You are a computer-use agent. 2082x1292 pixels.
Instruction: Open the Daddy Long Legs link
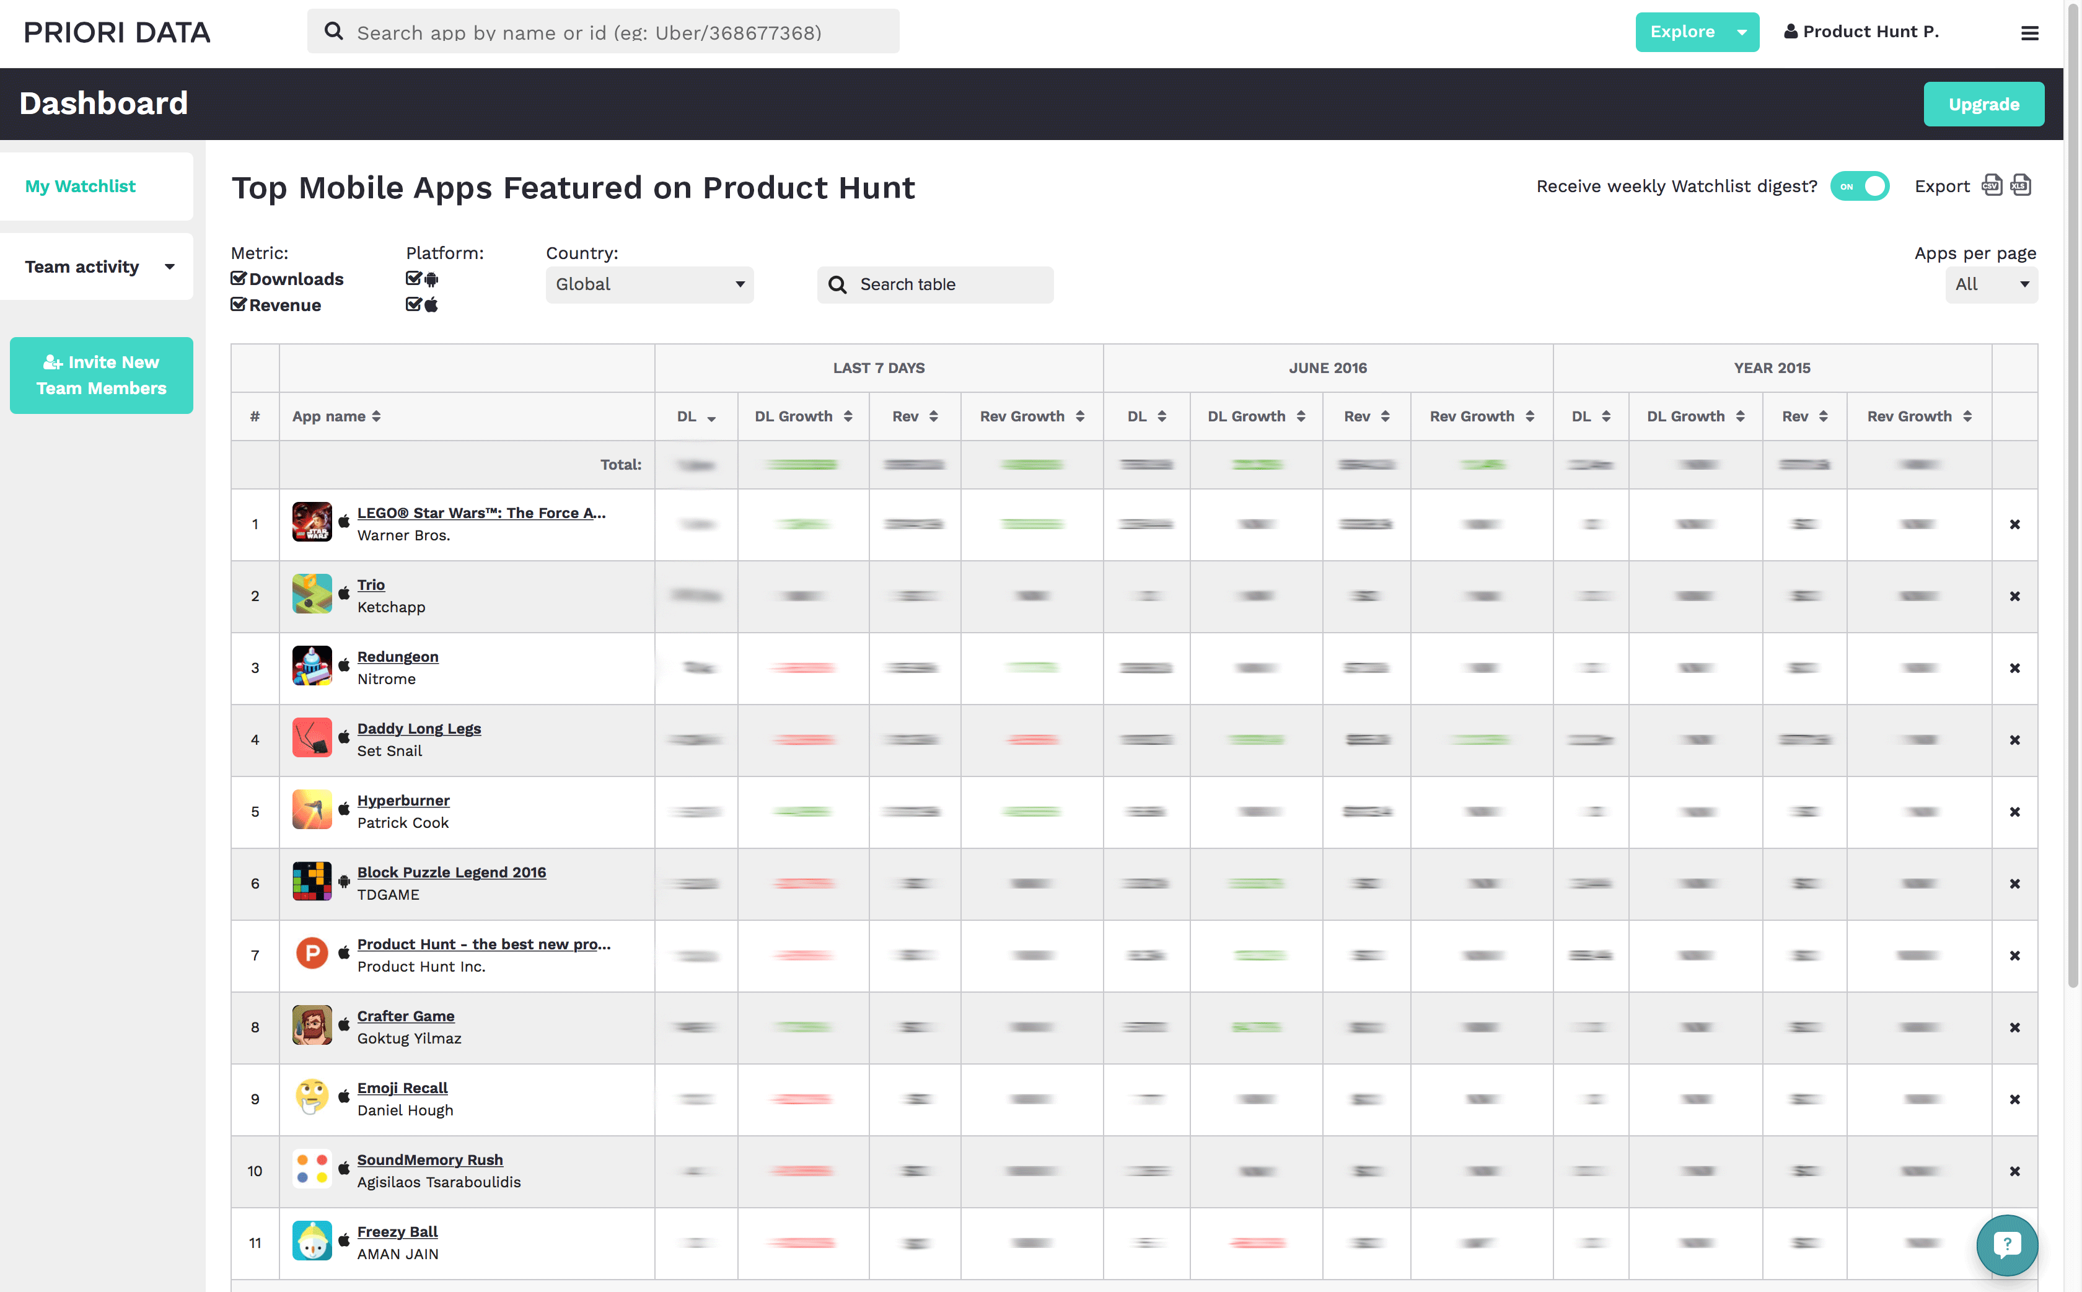(x=419, y=728)
